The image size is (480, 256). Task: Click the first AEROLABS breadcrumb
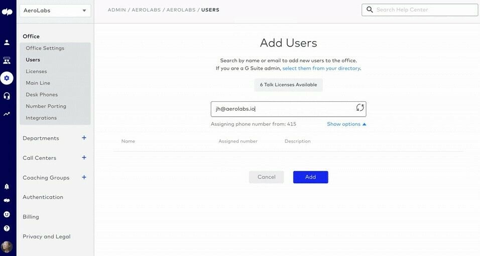coord(146,10)
